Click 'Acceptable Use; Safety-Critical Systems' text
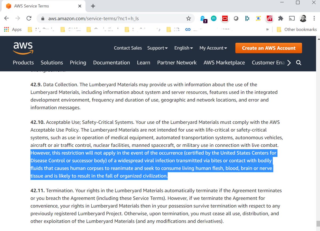 (90, 123)
